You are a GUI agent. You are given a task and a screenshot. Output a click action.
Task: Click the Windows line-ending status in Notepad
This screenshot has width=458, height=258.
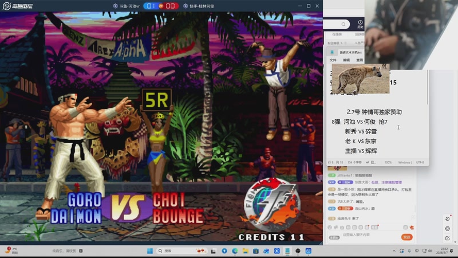tap(405, 162)
